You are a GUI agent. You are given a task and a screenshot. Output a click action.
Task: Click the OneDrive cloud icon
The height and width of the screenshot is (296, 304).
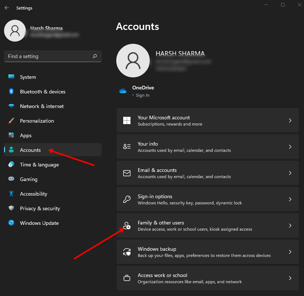(x=123, y=91)
